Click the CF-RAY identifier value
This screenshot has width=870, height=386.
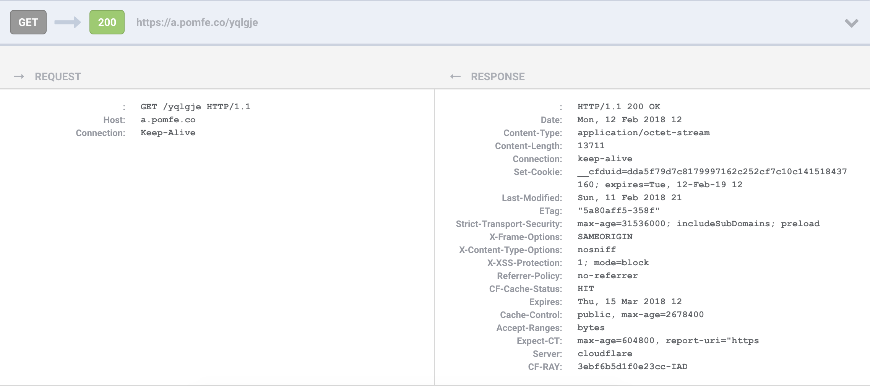coord(632,367)
